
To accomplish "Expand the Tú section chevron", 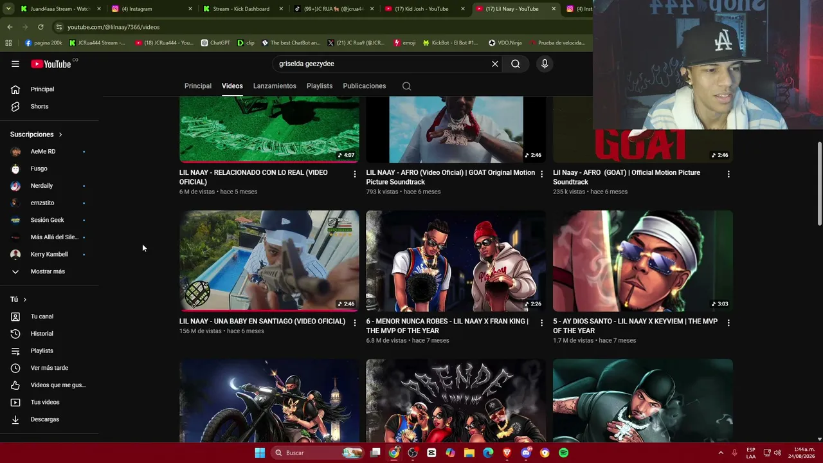I will click(x=25, y=300).
